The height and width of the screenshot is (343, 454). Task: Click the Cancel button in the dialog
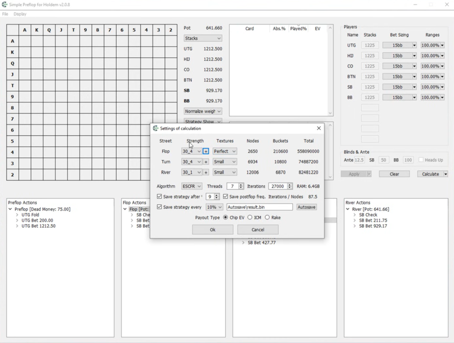point(258,230)
